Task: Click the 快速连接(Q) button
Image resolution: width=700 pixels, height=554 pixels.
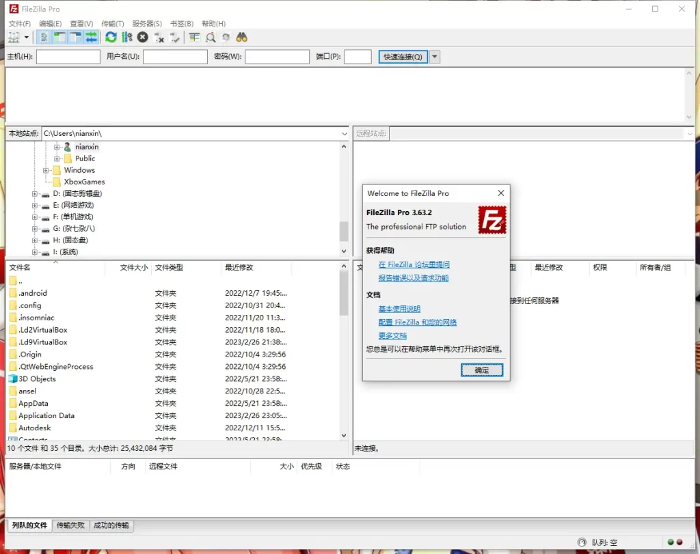Action: [x=403, y=57]
